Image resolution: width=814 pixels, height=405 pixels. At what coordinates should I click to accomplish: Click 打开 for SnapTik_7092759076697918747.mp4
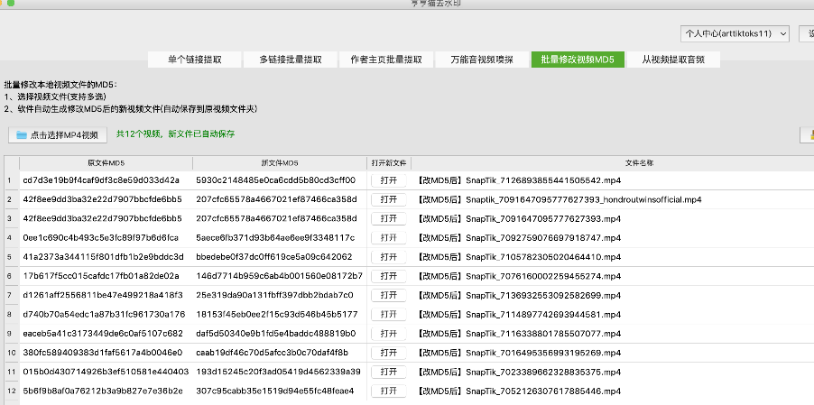pos(389,238)
